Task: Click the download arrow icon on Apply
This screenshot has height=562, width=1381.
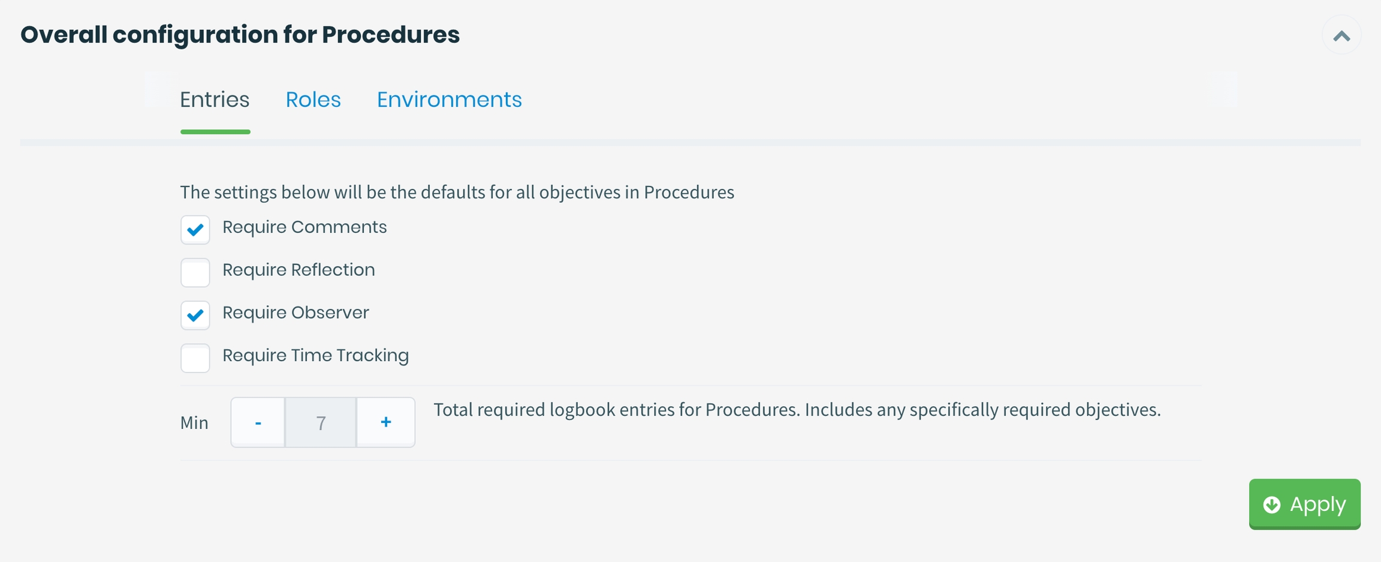Action: click(x=1272, y=504)
